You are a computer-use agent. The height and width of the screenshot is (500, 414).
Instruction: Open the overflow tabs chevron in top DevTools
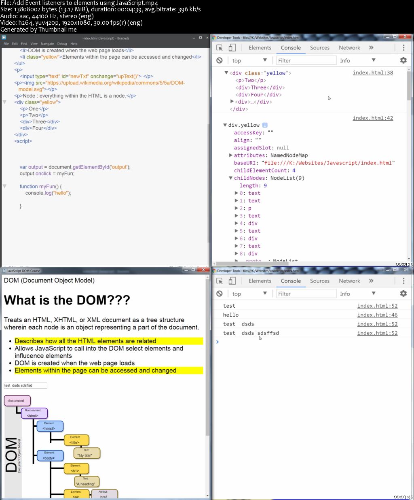(371, 47)
